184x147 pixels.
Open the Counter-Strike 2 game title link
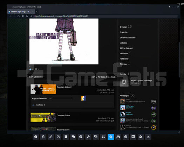[x=64, y=87]
